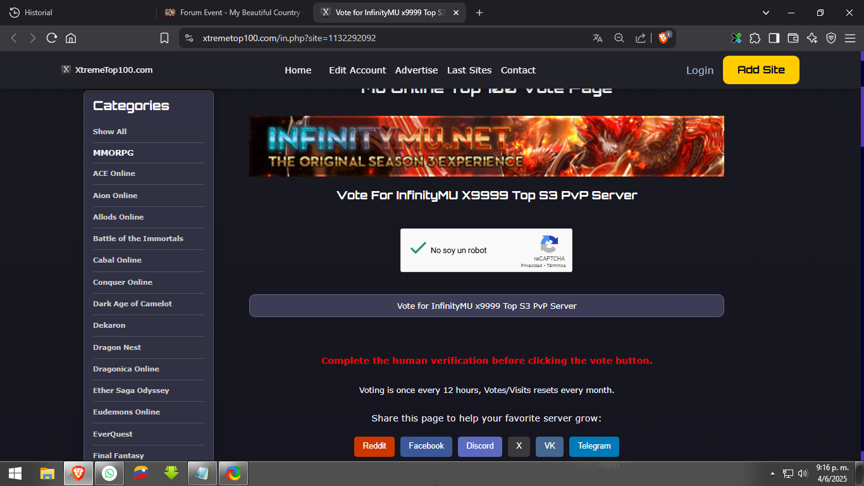Viewport: 864px width, 486px height.
Task: Open the Home menu item
Action: pos(298,70)
